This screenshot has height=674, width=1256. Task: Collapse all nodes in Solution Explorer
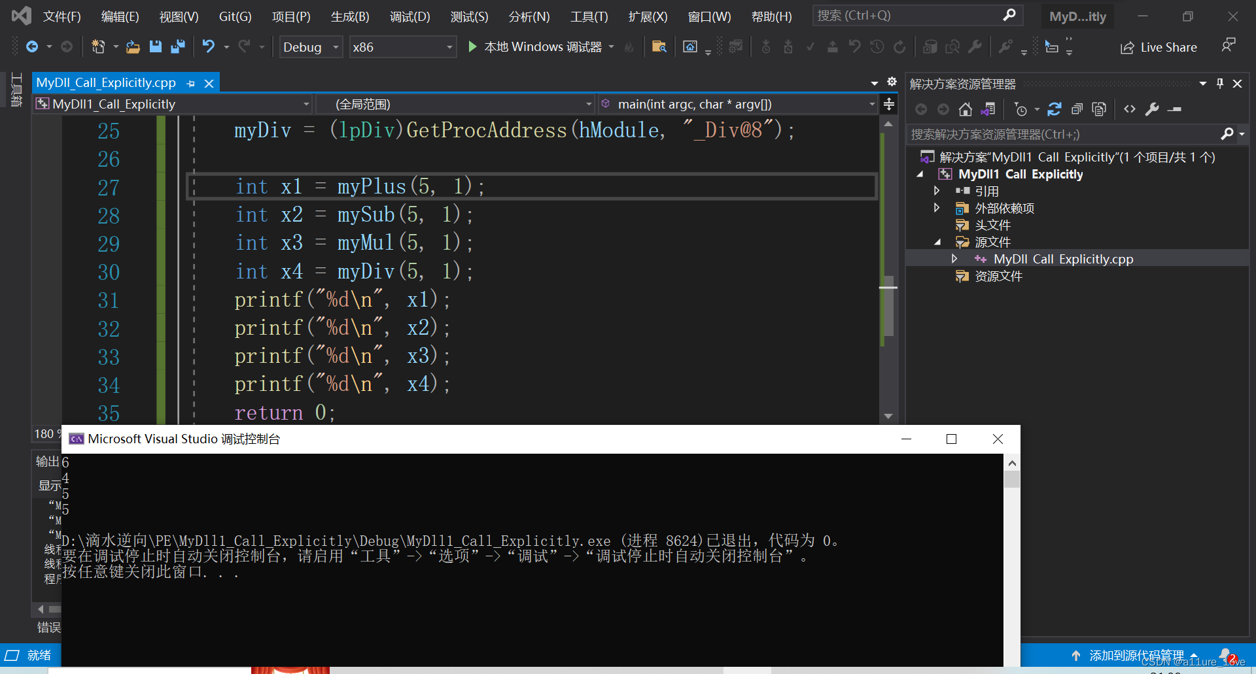[1077, 109]
